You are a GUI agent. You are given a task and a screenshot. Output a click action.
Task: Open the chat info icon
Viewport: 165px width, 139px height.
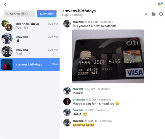[161, 14]
